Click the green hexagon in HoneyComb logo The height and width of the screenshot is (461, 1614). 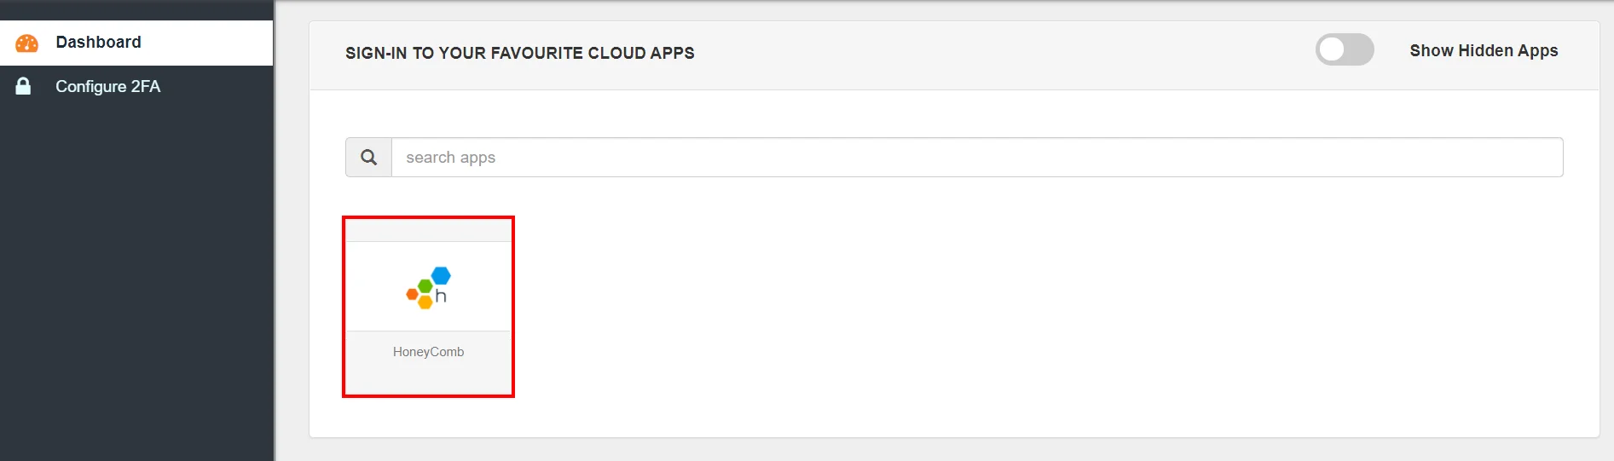click(425, 285)
